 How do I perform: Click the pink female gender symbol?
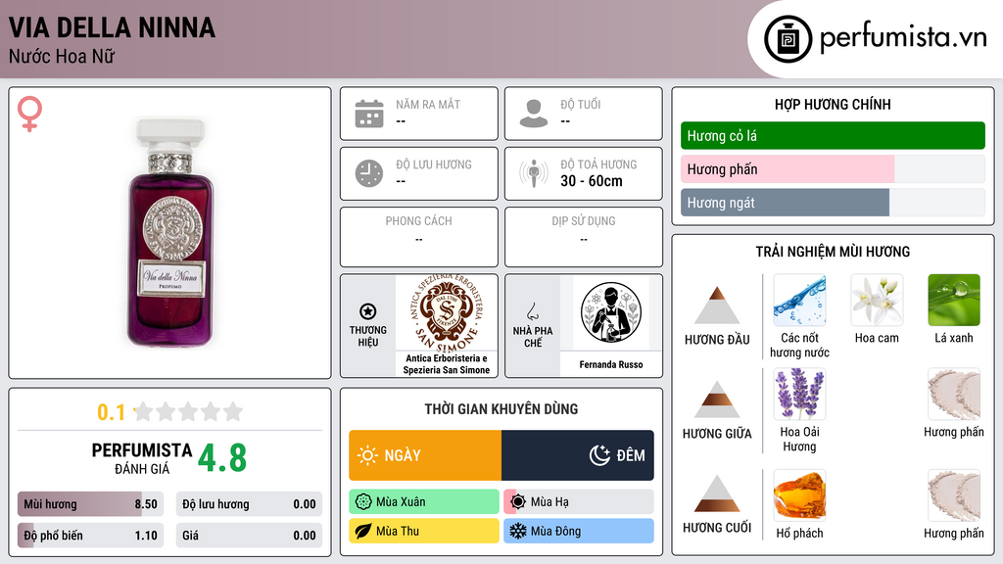point(29,114)
